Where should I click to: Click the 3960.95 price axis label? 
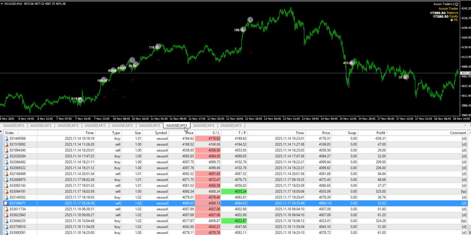[x=466, y=115]
